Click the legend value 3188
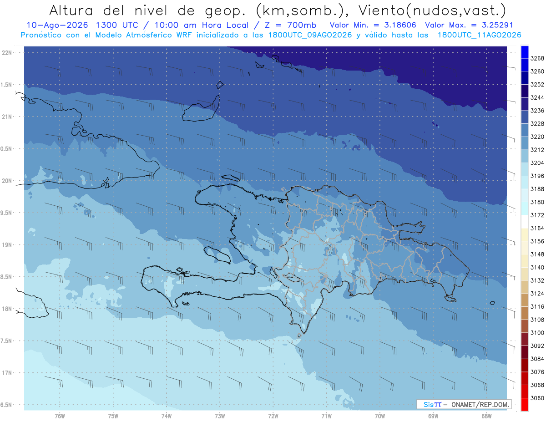The height and width of the screenshot is (422, 546). point(537,189)
